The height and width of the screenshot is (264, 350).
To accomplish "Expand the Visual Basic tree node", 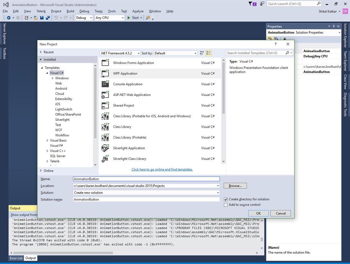I will coord(47,141).
